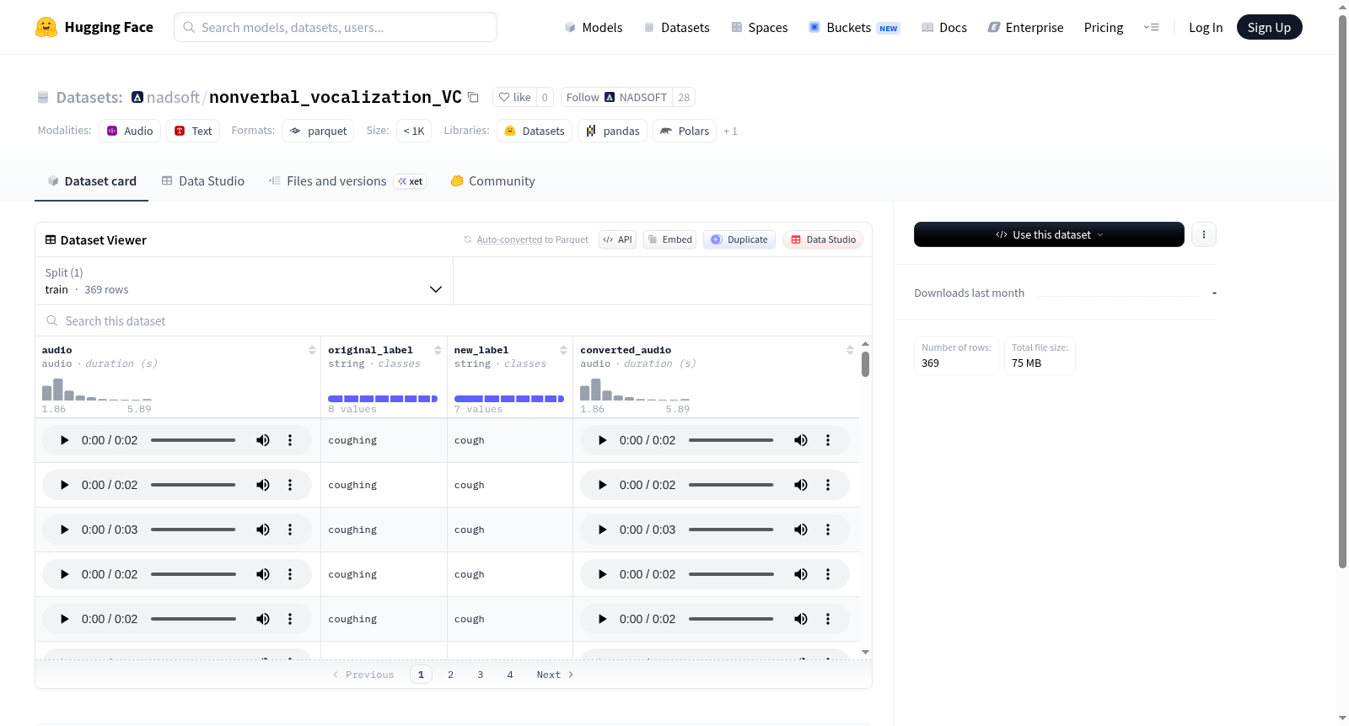Click the Log In link
The width and height of the screenshot is (1349, 726).
[1206, 28]
